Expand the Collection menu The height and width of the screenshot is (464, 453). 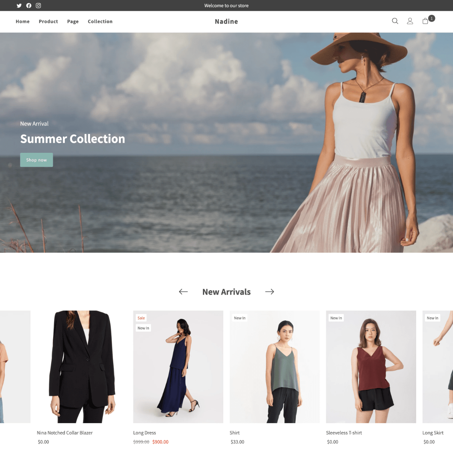point(100,22)
